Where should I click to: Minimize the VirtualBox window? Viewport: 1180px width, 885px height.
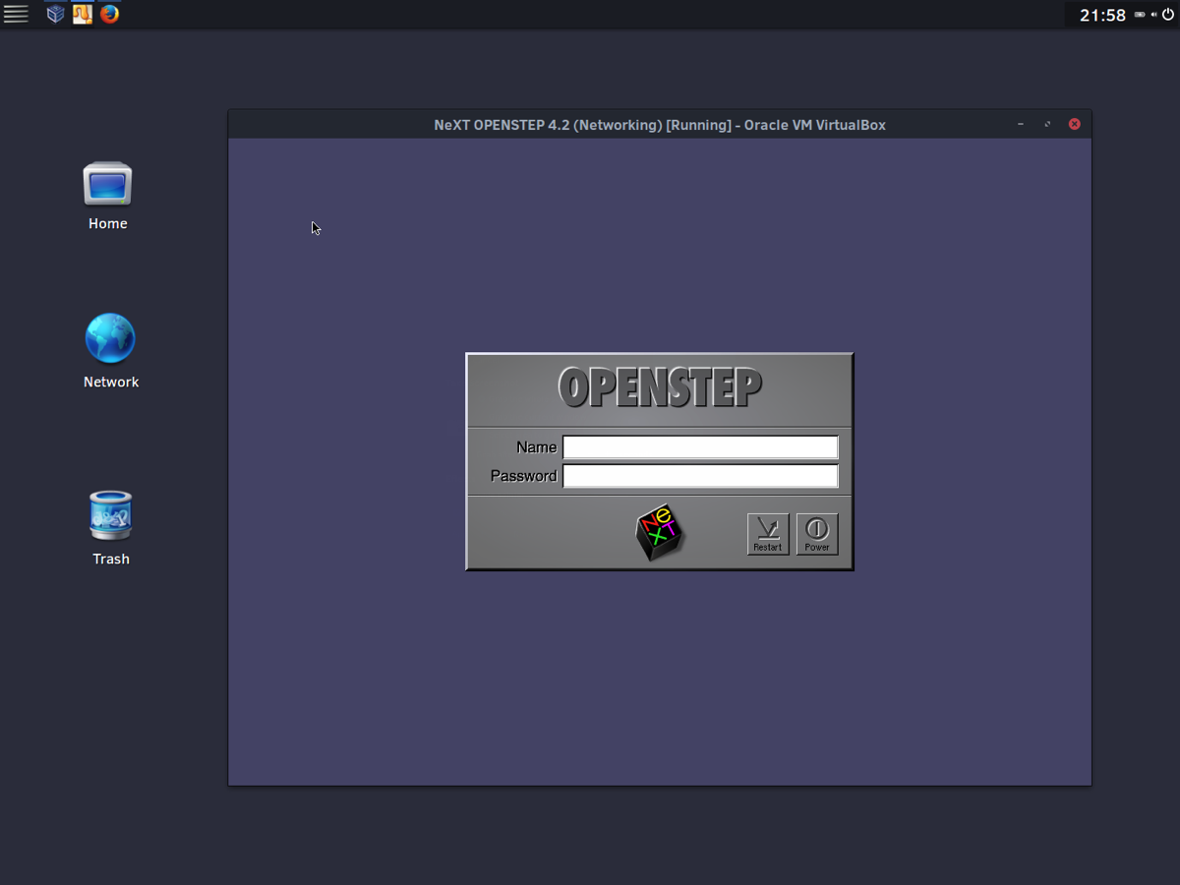(1021, 124)
